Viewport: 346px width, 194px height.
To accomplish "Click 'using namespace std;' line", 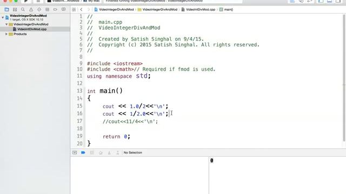I will click(x=119, y=76).
